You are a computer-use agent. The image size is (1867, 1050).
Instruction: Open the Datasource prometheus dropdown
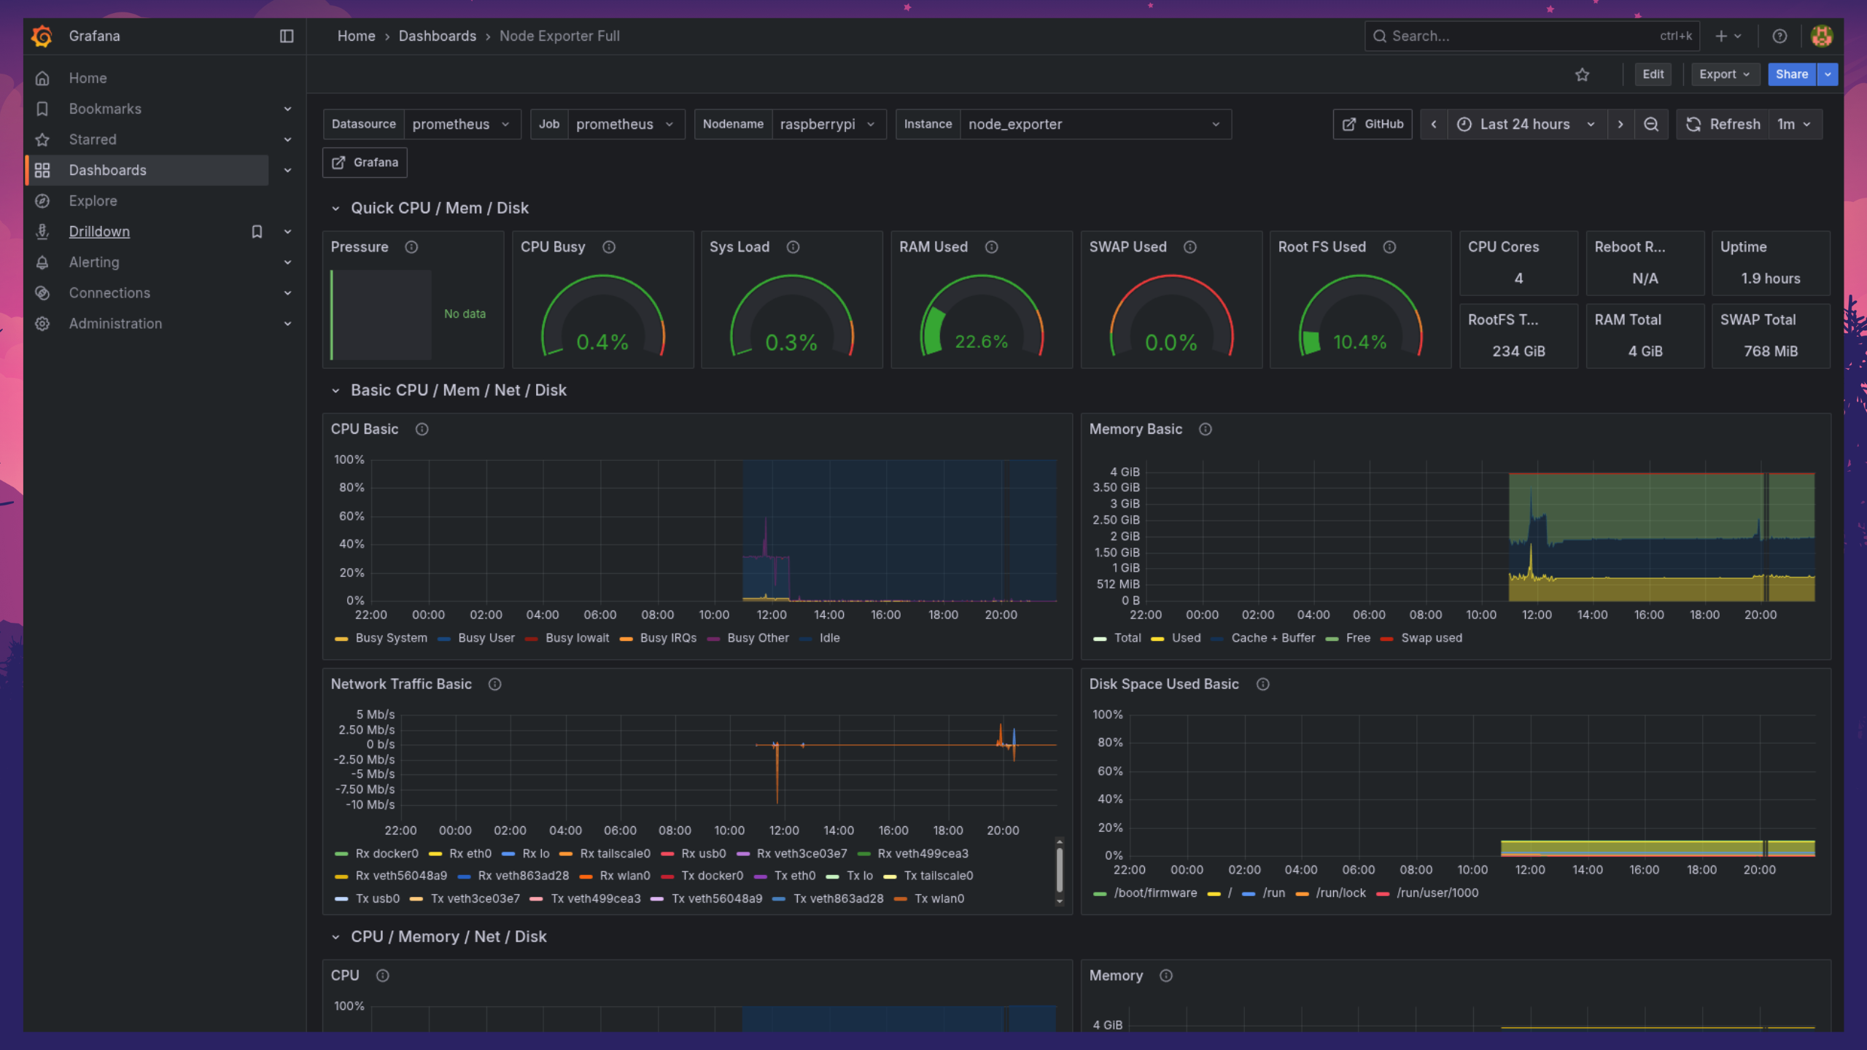(462, 124)
